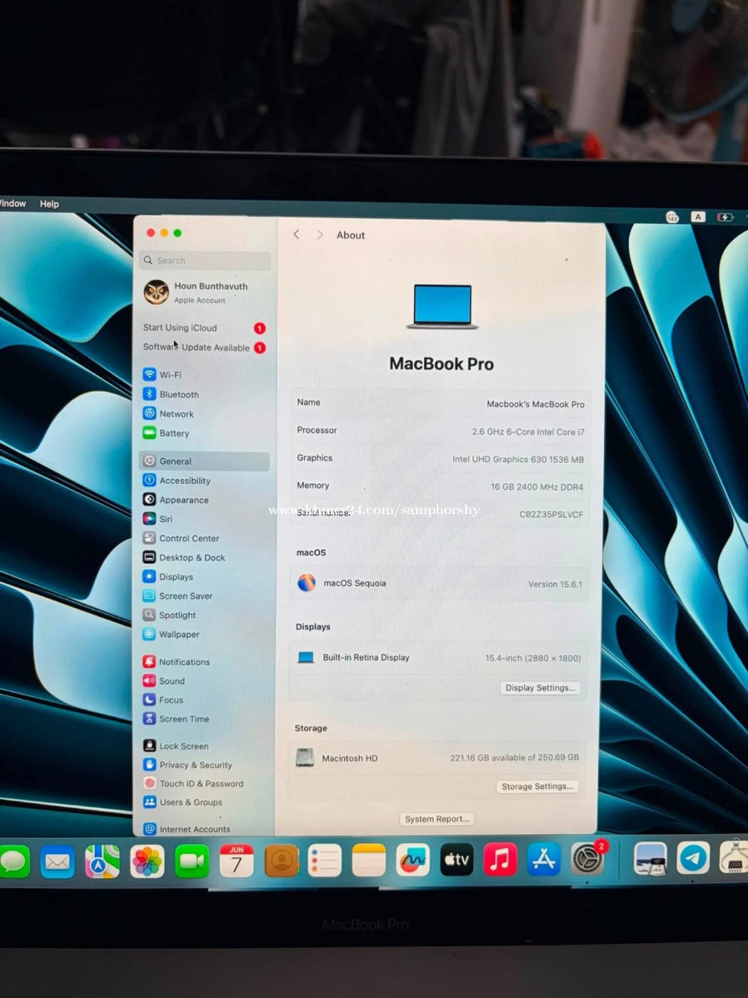Click the Built-in Retina Display row
The image size is (748, 998).
439,657
